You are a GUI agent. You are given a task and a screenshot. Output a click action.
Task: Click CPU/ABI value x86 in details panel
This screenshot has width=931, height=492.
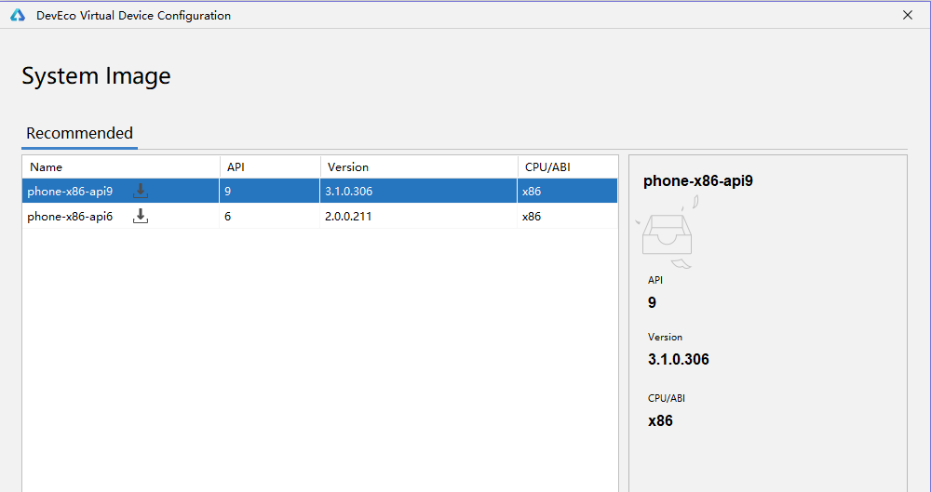coord(660,420)
